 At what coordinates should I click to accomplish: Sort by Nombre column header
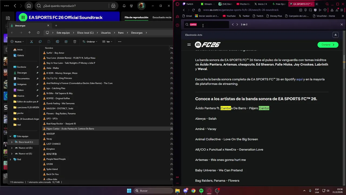[49, 48]
